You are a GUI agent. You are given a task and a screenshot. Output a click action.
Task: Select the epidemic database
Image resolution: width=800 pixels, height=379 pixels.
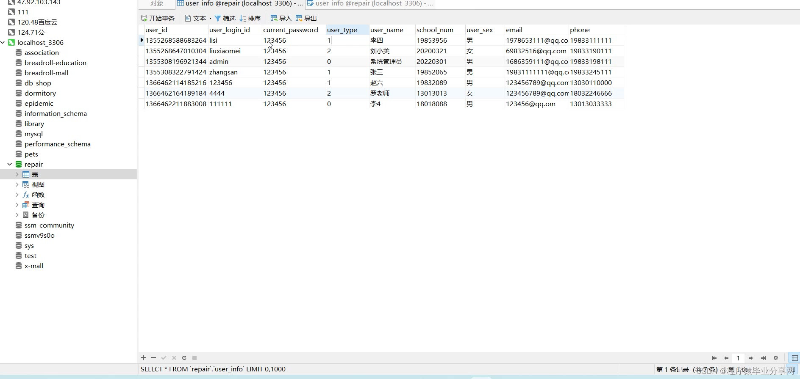[39, 103]
